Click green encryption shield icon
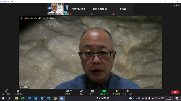Screen dimensions: 181x101 point(21,18)
